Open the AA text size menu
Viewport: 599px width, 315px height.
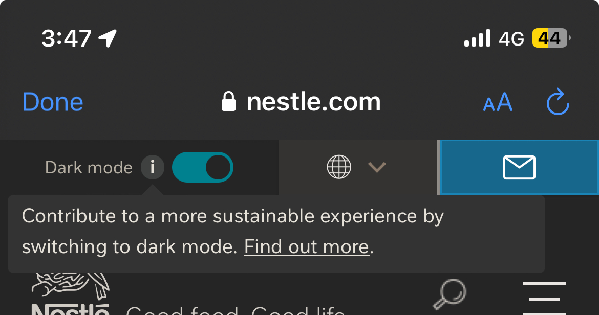click(498, 102)
